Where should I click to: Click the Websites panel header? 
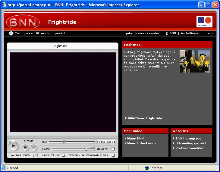[x=191, y=131]
